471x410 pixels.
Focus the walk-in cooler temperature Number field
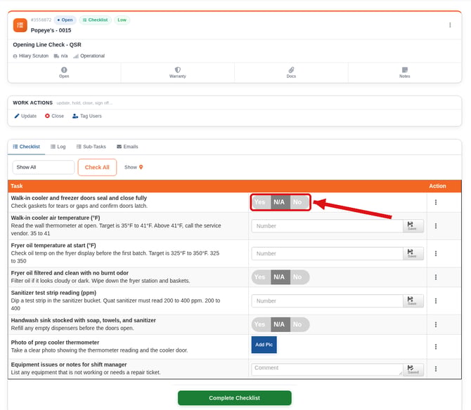[x=327, y=226]
